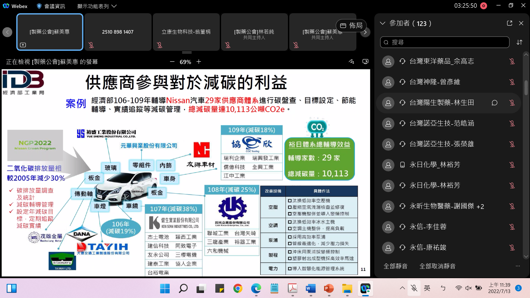
Task: Pop out the shared content window icon
Action: (365, 62)
